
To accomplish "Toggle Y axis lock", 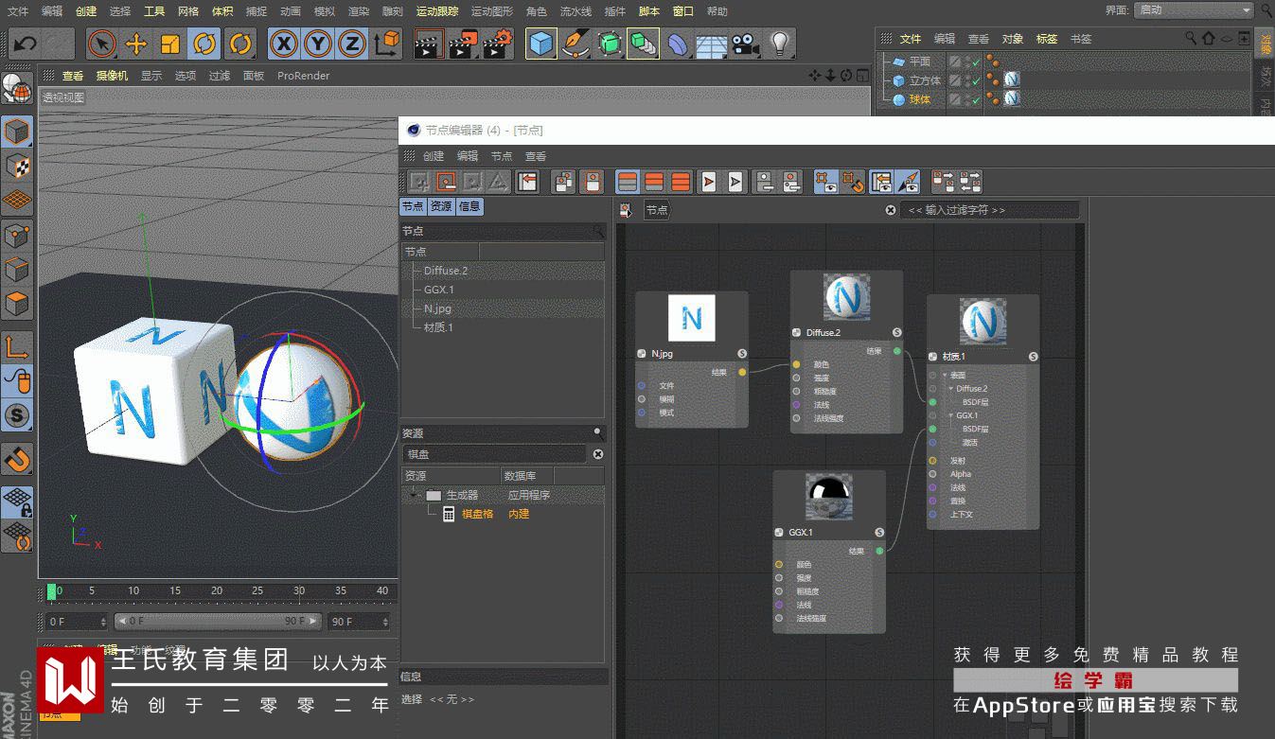I will coord(318,44).
